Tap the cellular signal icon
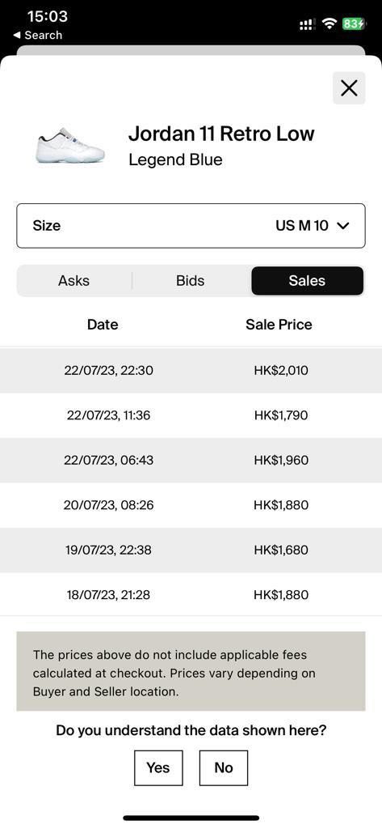 tap(307, 24)
